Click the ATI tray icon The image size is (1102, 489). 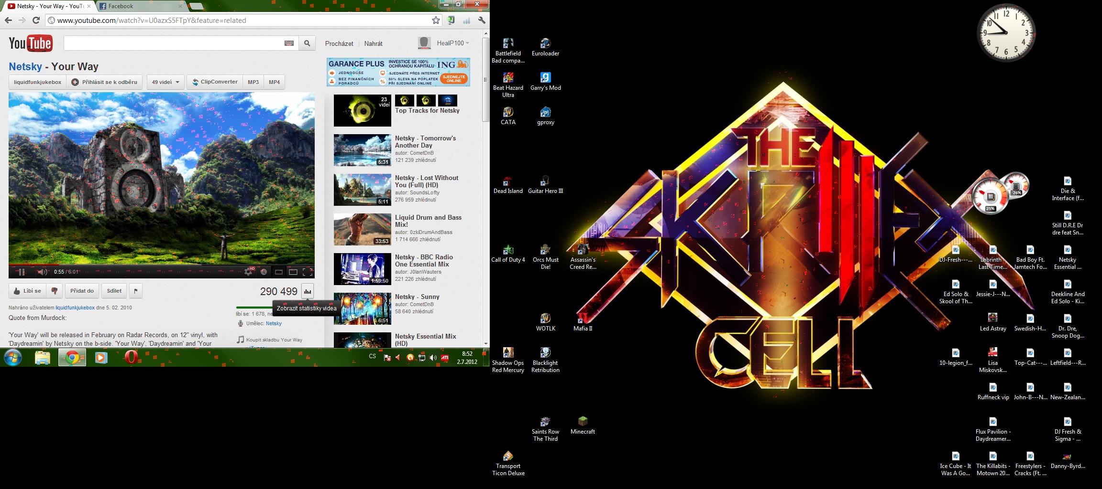click(445, 357)
